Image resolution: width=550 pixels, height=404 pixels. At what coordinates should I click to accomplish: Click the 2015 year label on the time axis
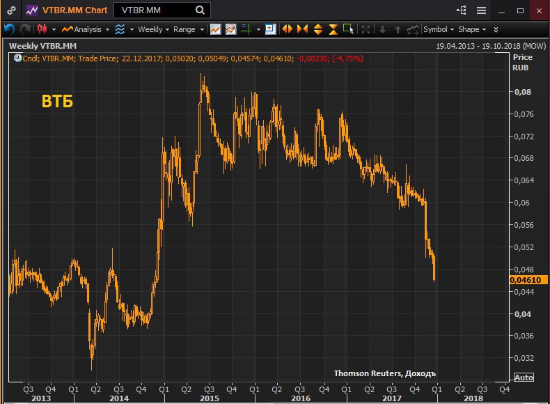[x=210, y=398]
